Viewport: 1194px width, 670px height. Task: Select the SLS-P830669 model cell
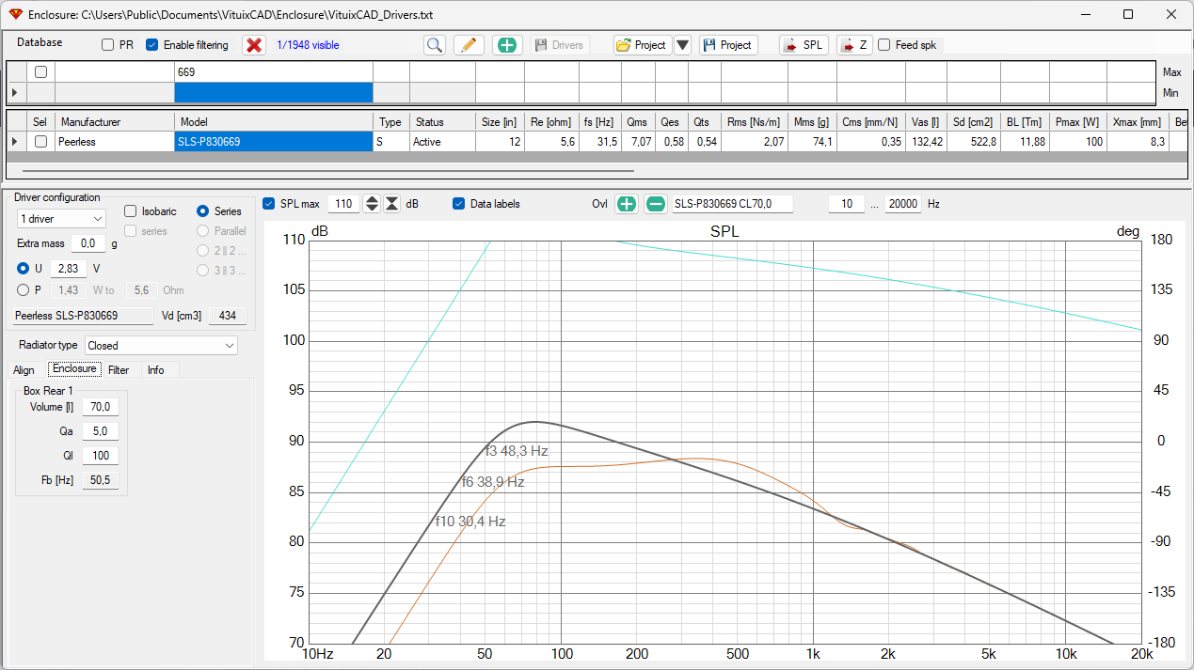tap(274, 142)
